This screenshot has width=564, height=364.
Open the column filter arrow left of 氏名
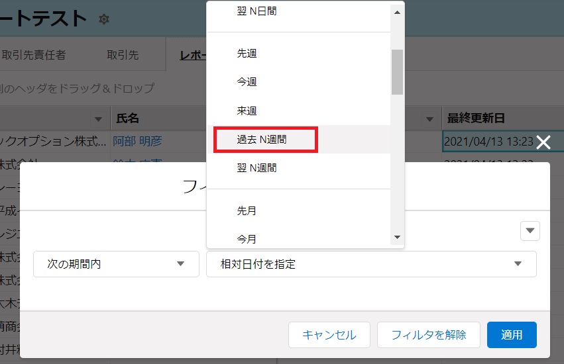coord(98,119)
